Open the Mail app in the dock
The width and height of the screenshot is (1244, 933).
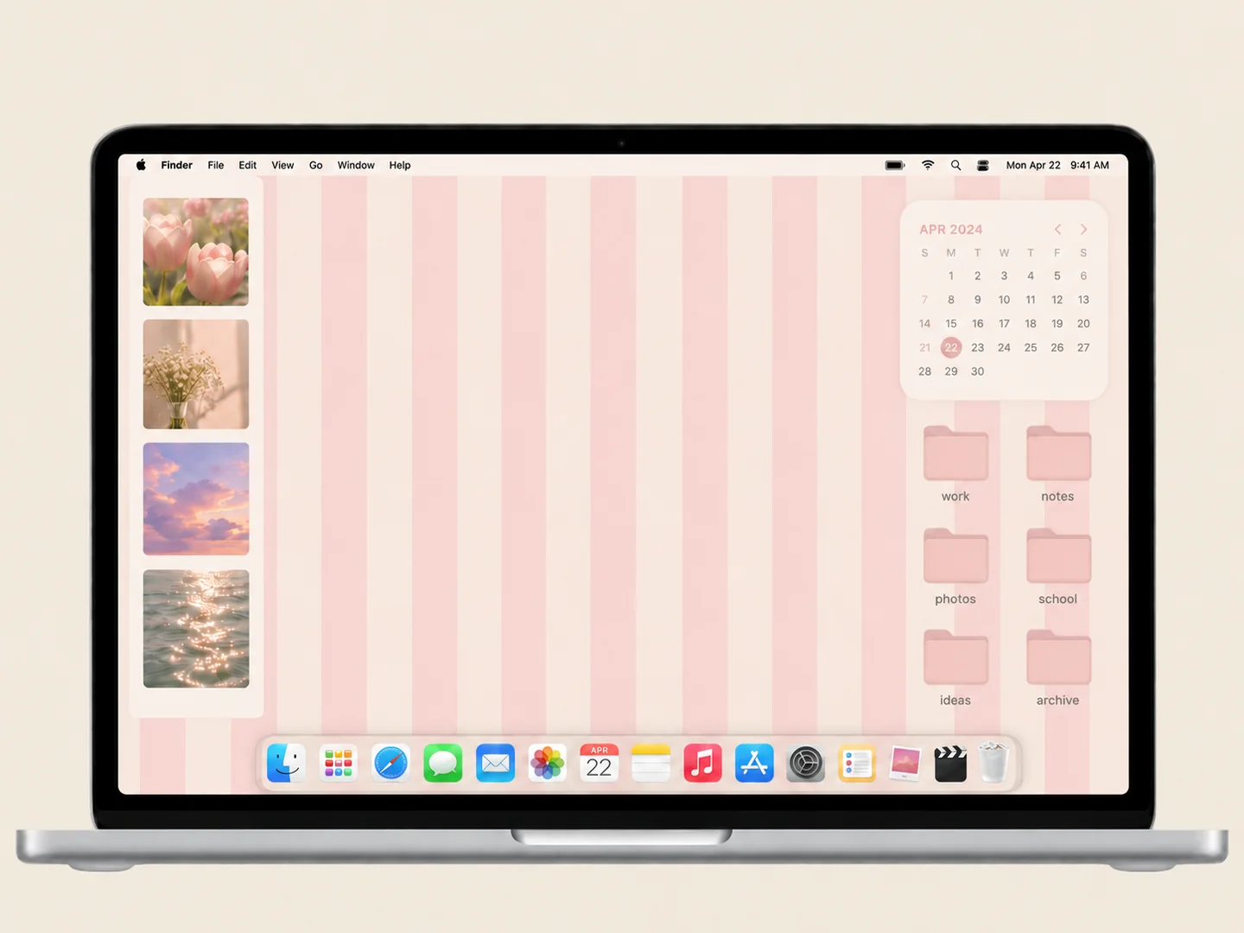[495, 764]
